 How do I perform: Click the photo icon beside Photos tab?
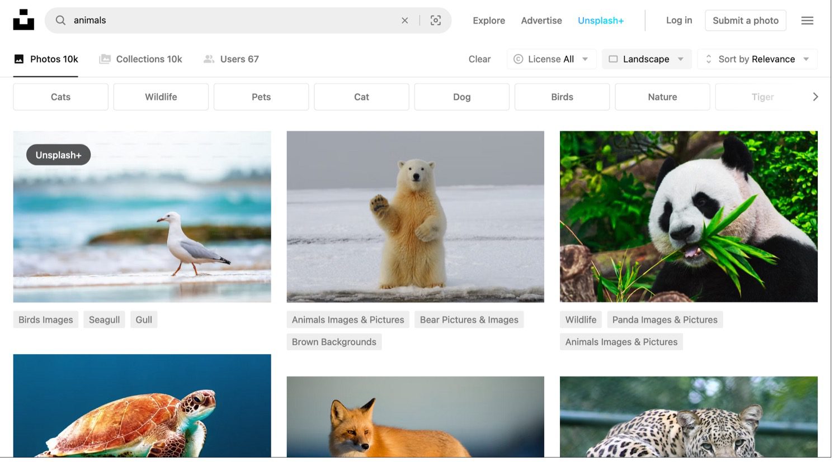[x=19, y=59]
